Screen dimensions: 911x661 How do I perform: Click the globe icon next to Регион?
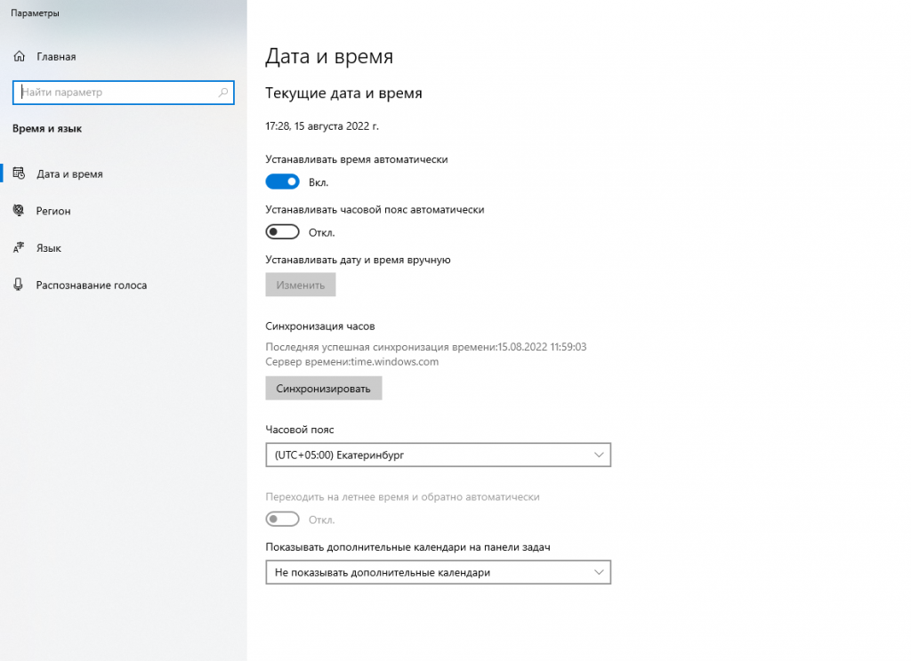click(20, 211)
